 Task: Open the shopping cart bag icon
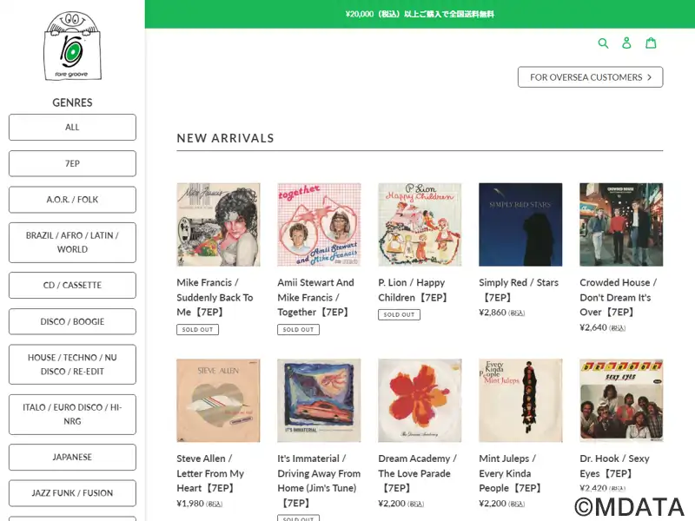(651, 43)
